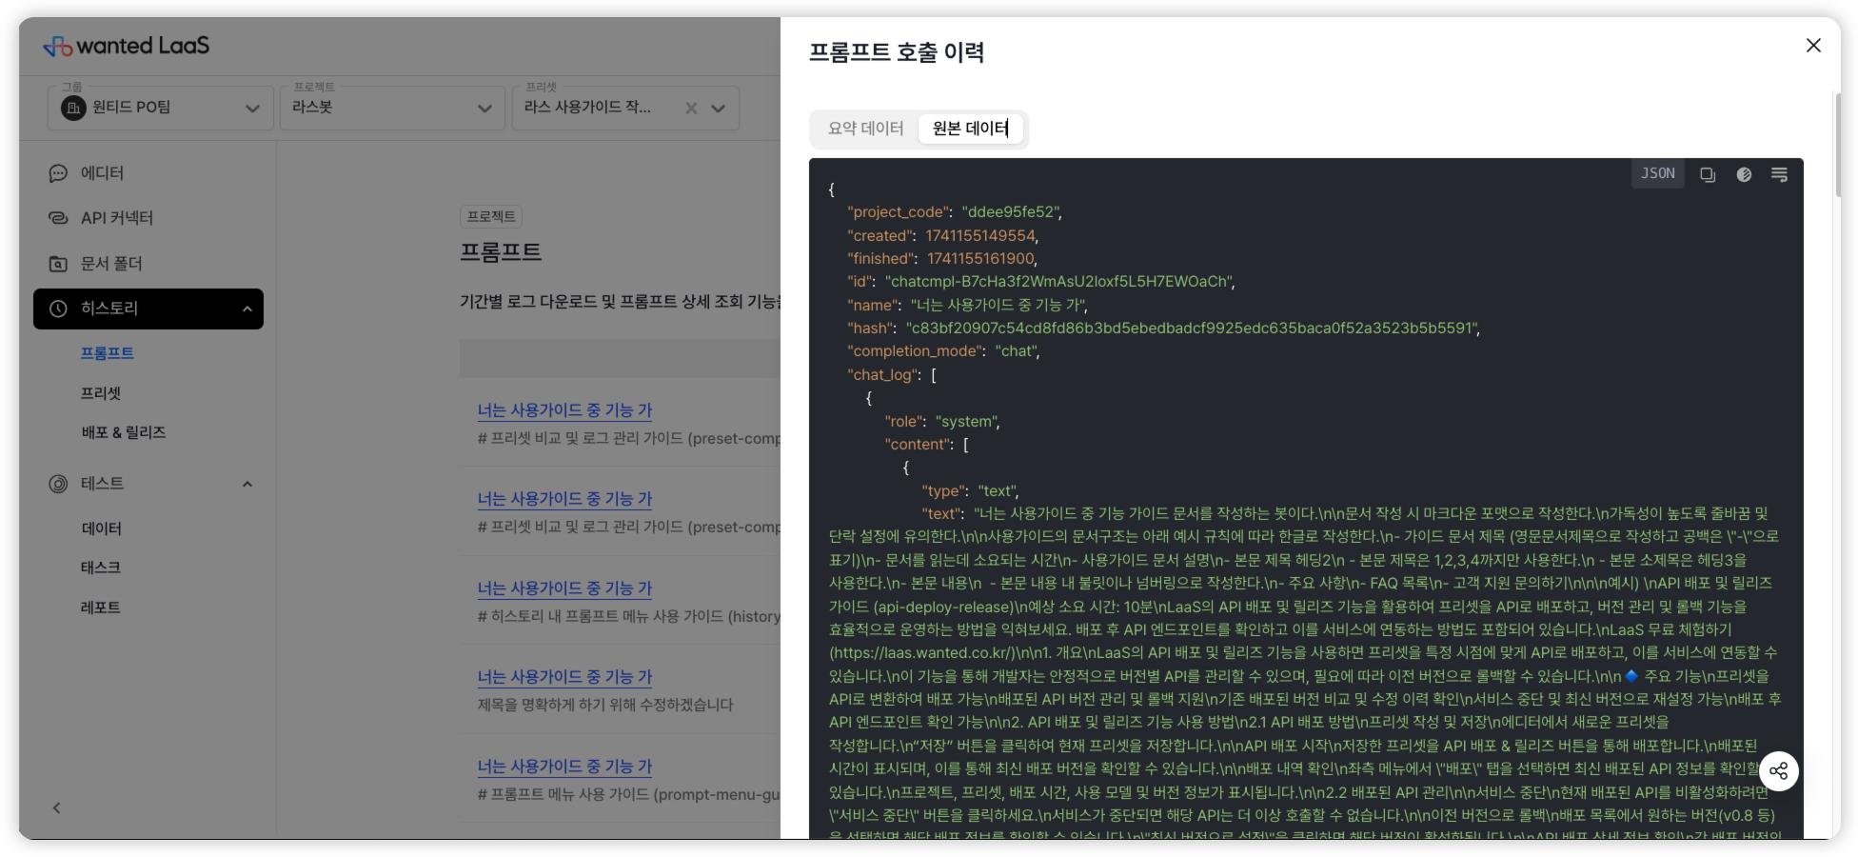This screenshot has height=857, width=1858.
Task: Collapse the sidebar with the left arrow
Action: [57, 807]
